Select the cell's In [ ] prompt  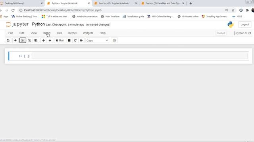pos(25,56)
